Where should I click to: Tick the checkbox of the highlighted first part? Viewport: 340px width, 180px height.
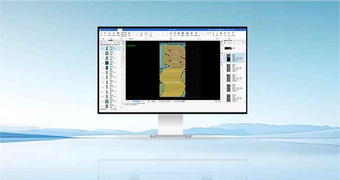pos(103,49)
